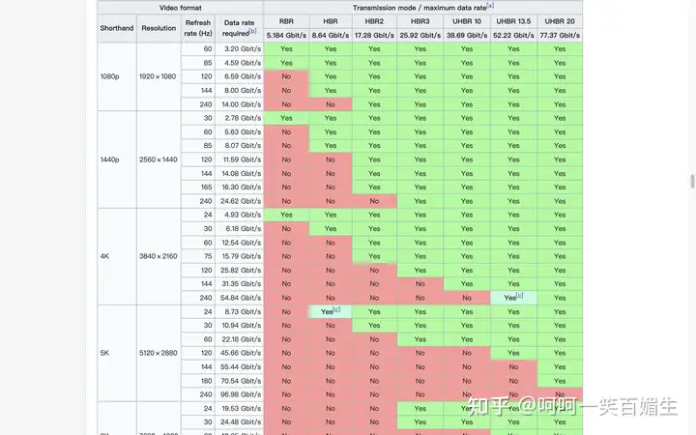Open footnote [a] beside maximum data rate
The width and height of the screenshot is (696, 435).
pos(491,6)
